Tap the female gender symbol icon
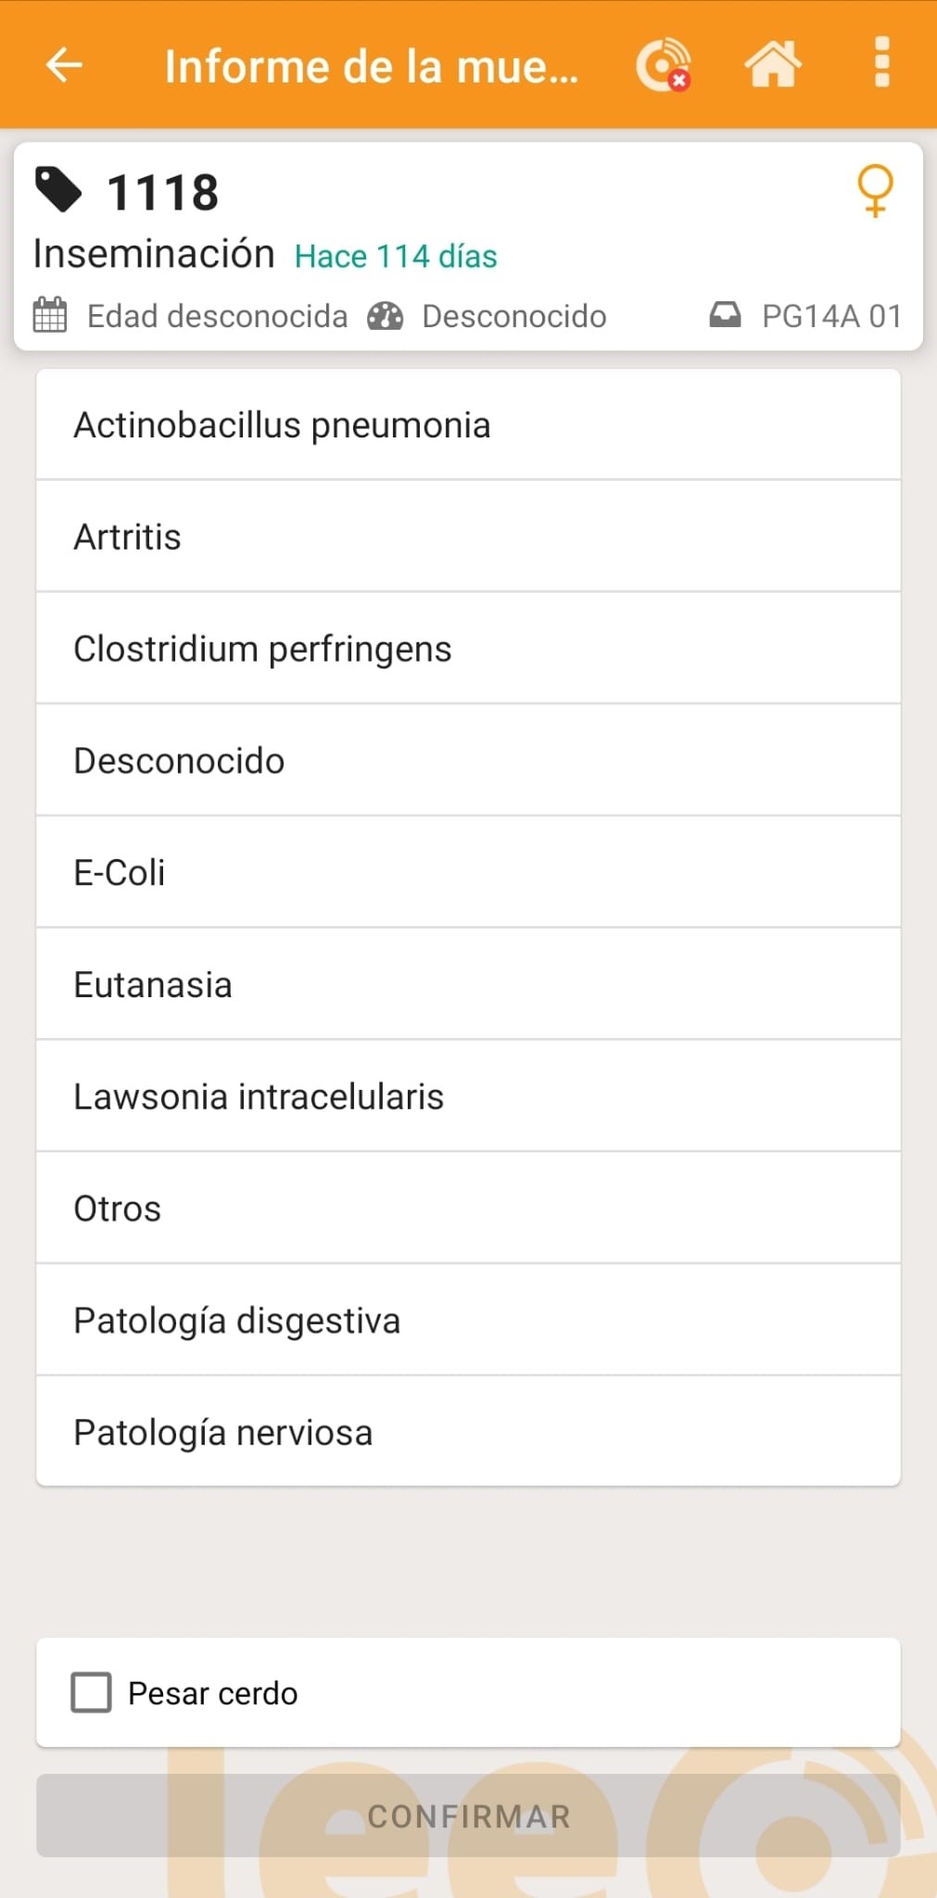Image resolution: width=937 pixels, height=1898 pixels. click(x=875, y=190)
